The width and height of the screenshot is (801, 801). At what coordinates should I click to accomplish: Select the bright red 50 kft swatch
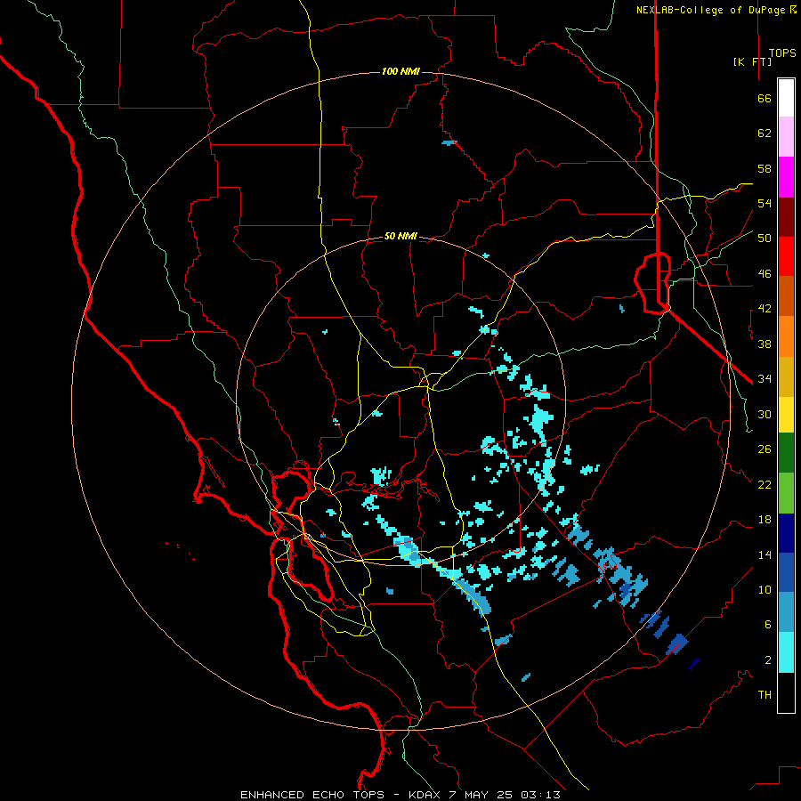786,256
